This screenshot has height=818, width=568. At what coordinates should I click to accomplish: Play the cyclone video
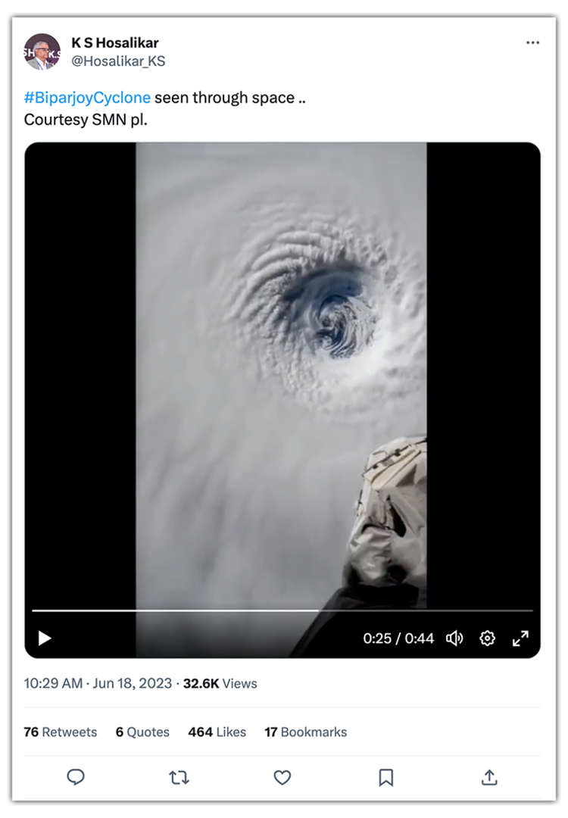(x=45, y=638)
